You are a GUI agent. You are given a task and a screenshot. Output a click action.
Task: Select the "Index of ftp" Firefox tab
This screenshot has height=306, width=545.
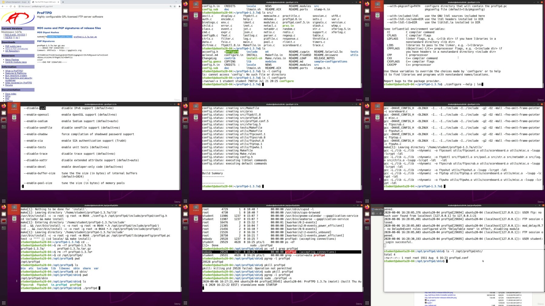pos(377,209)
